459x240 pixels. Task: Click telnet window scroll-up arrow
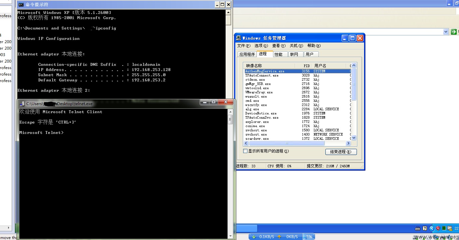click(230, 112)
